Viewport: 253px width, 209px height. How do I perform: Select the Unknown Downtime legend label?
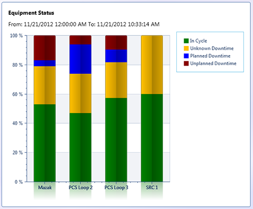pyautogui.click(x=212, y=48)
